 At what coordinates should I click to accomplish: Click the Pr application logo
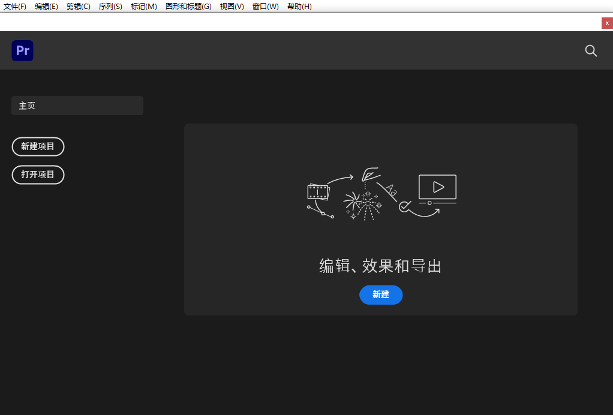click(22, 50)
